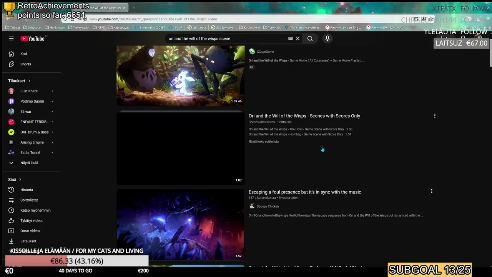Focus the YouTube search field
Screen dimensions: 492x277
pos(227,38)
